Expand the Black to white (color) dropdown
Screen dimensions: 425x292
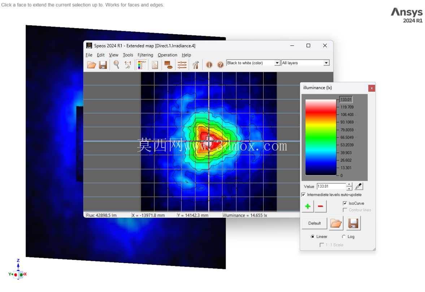[277, 63]
